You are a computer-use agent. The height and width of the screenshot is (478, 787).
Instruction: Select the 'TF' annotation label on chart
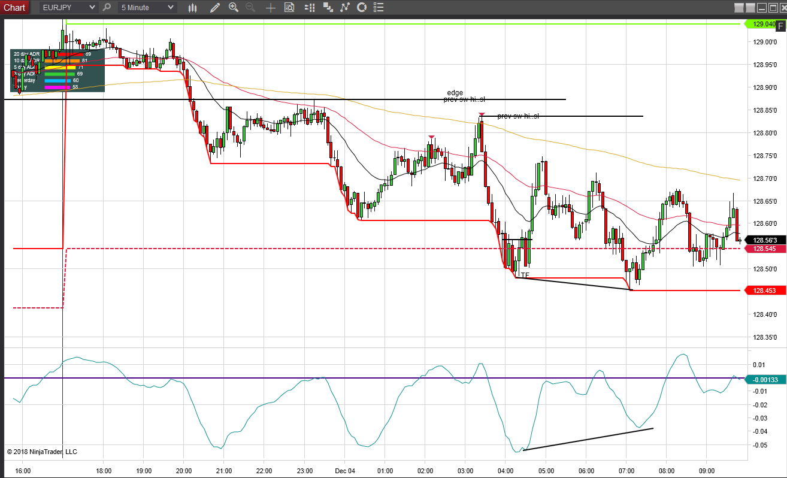525,276
